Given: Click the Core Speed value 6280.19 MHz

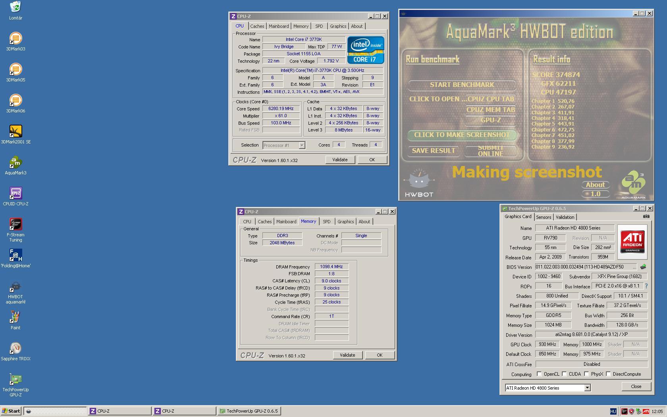Looking at the screenshot, I should click(281, 108).
